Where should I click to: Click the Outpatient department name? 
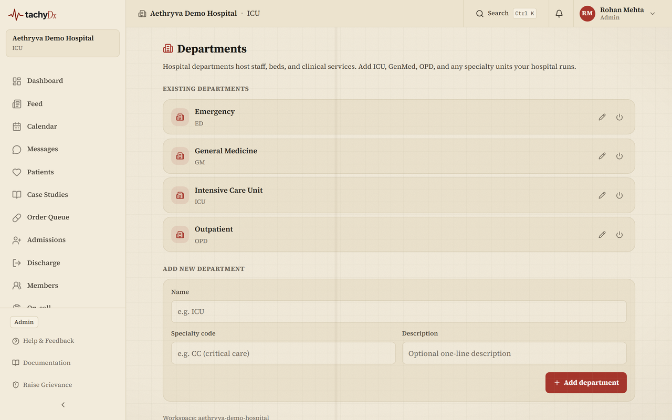click(214, 229)
